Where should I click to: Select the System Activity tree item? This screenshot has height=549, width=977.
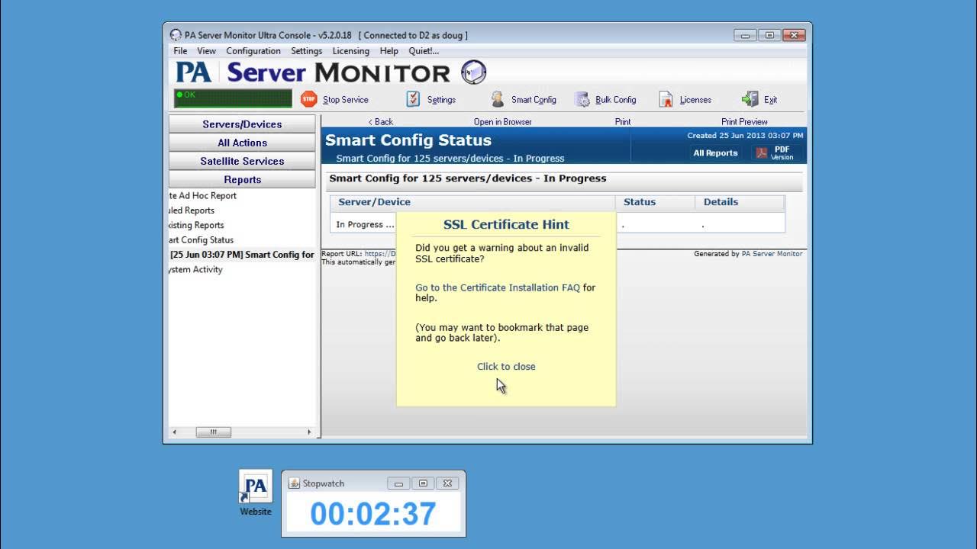(195, 270)
